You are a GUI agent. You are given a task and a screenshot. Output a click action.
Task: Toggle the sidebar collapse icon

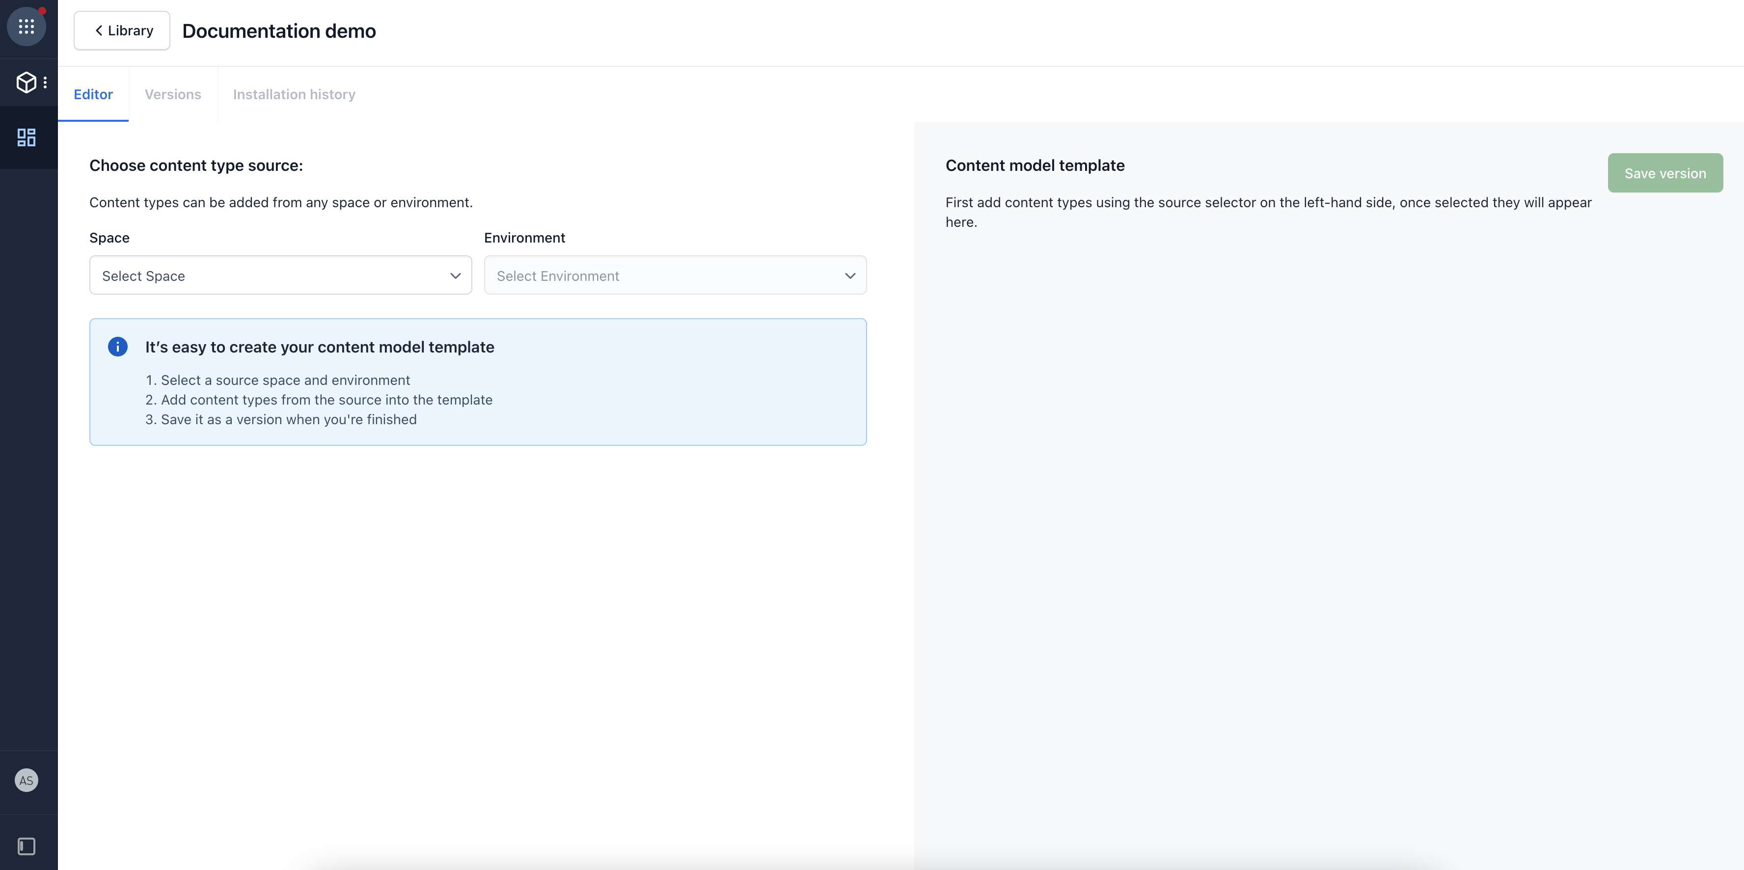pyautogui.click(x=27, y=846)
